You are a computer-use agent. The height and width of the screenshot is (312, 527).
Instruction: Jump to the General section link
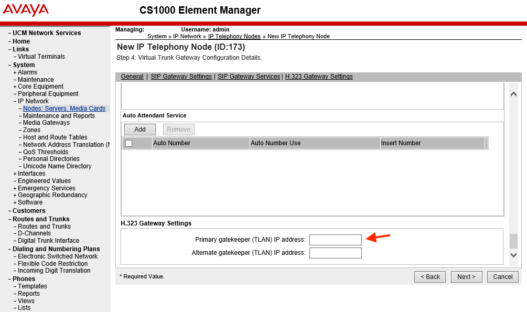132,77
